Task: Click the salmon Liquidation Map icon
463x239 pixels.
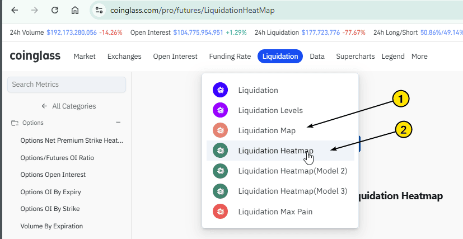Action: click(220, 130)
